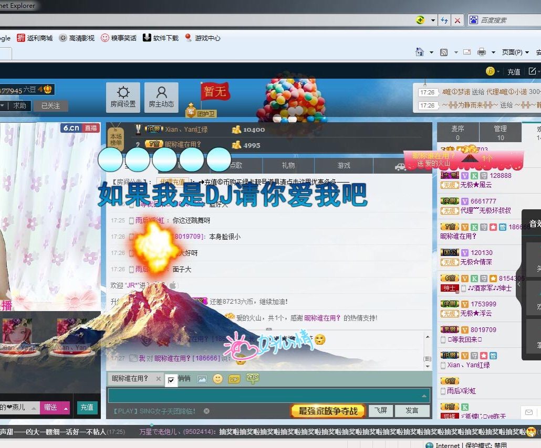Toggle the 悄悄 whisper checkbox

(x=171, y=380)
